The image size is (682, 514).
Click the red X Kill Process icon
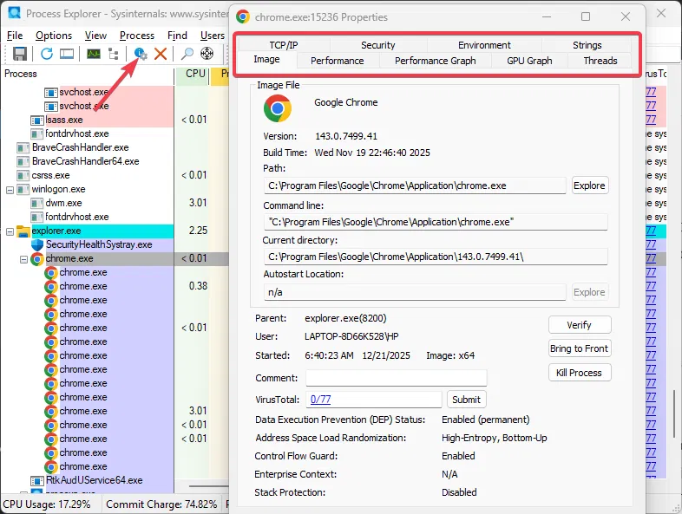click(161, 54)
